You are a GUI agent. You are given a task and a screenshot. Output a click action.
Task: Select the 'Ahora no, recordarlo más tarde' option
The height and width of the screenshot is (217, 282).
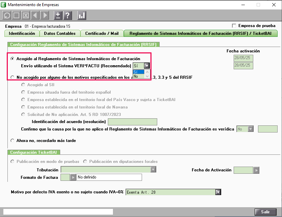click(12, 140)
